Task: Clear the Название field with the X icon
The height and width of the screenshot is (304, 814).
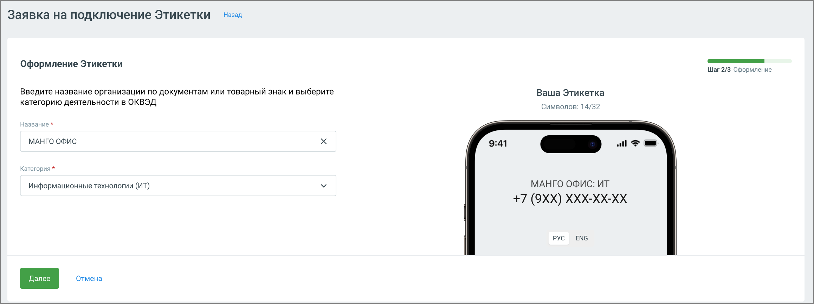Action: [x=324, y=141]
